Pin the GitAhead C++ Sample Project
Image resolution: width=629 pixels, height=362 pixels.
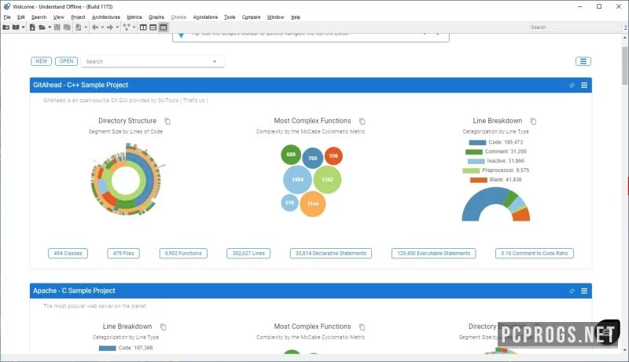[x=572, y=86]
